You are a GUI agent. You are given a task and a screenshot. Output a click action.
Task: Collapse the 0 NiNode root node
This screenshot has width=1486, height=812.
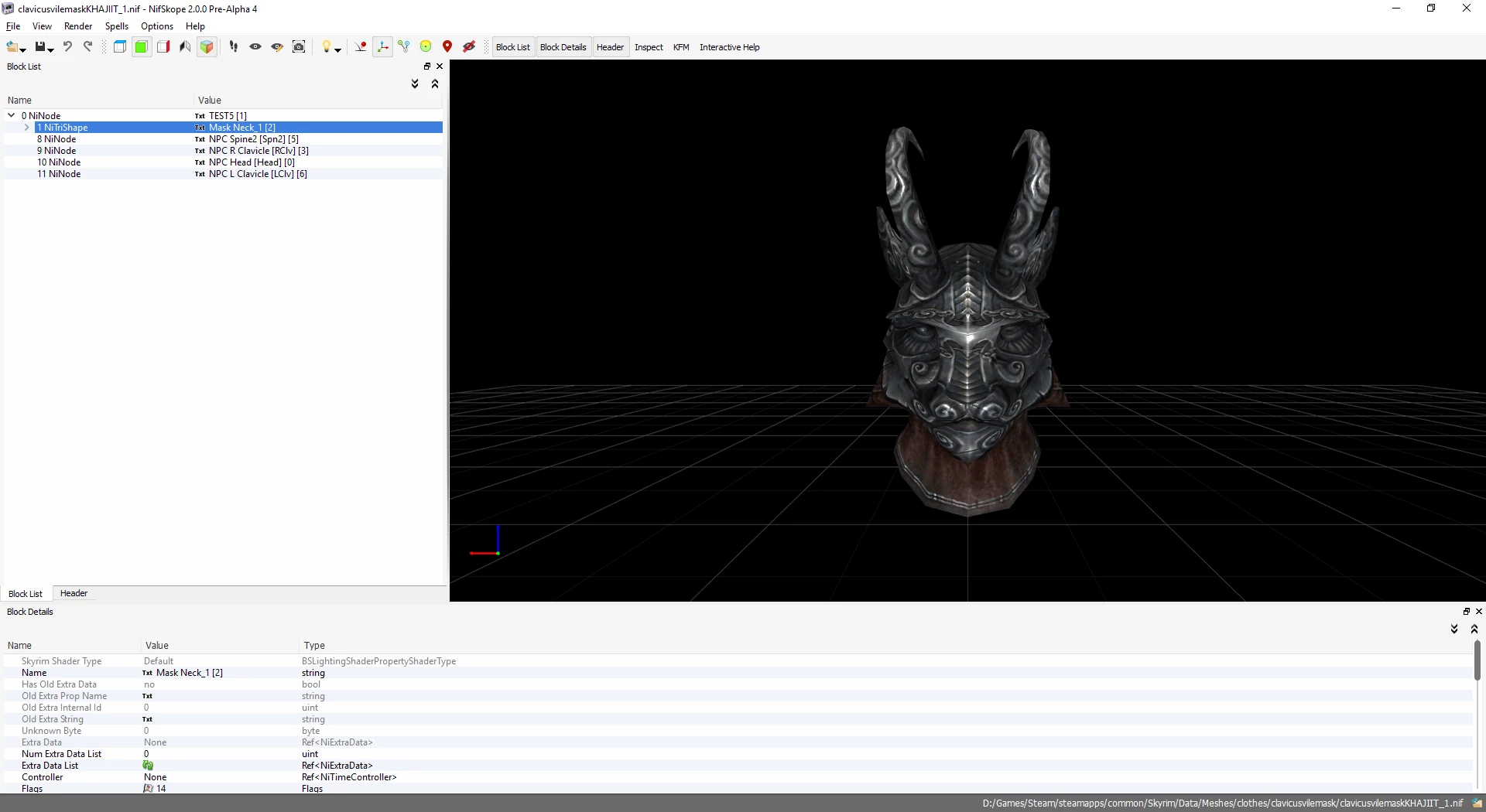click(x=12, y=115)
